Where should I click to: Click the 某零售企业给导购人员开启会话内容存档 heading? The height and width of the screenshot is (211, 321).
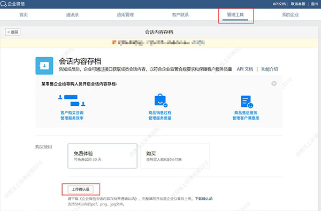tap(79, 84)
